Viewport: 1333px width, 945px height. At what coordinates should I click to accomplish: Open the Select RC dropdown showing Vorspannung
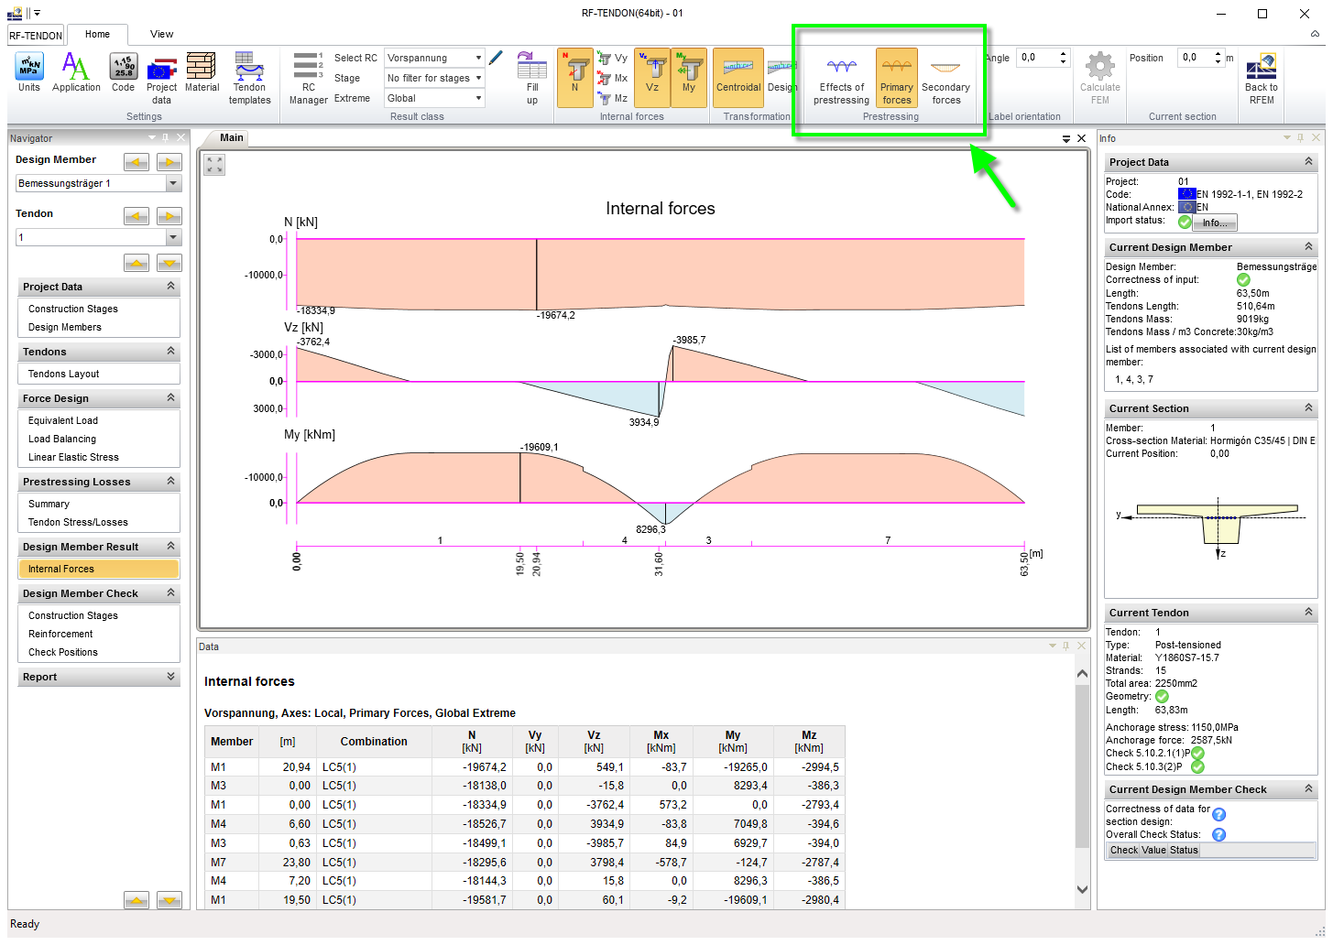click(x=434, y=58)
